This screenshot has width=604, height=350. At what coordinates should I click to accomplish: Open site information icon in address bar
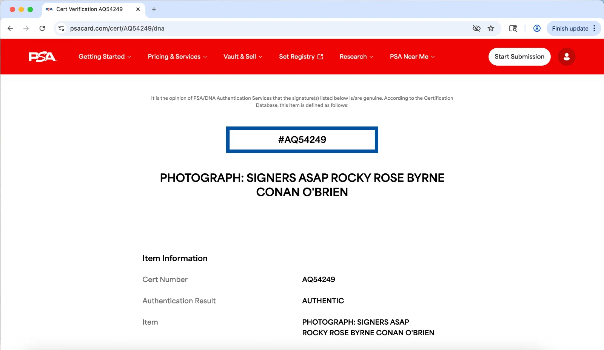coord(62,28)
